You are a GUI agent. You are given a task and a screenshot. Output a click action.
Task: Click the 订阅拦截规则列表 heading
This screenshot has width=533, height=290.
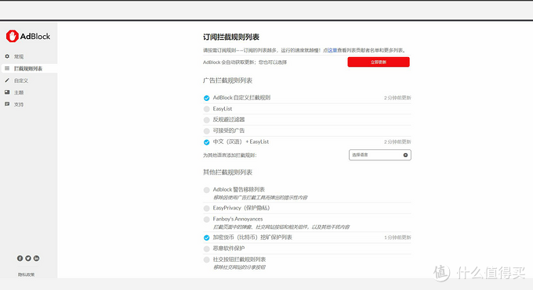click(231, 37)
